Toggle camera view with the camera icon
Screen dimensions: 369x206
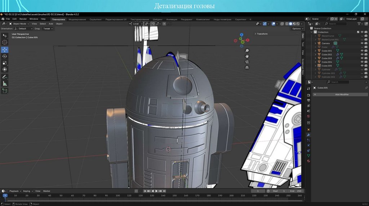[x=247, y=62]
